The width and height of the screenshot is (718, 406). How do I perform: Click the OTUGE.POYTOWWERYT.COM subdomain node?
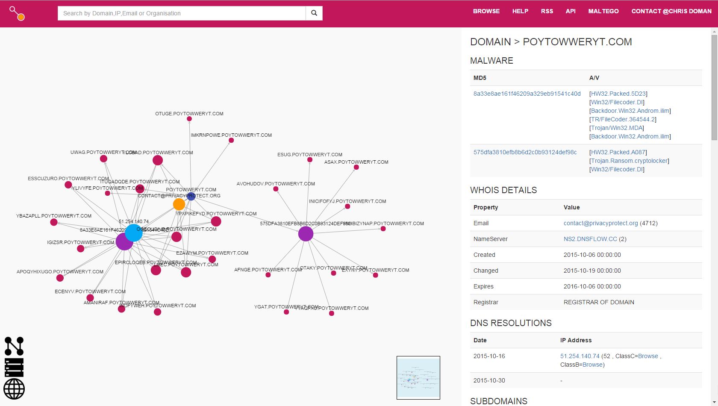pos(189,119)
